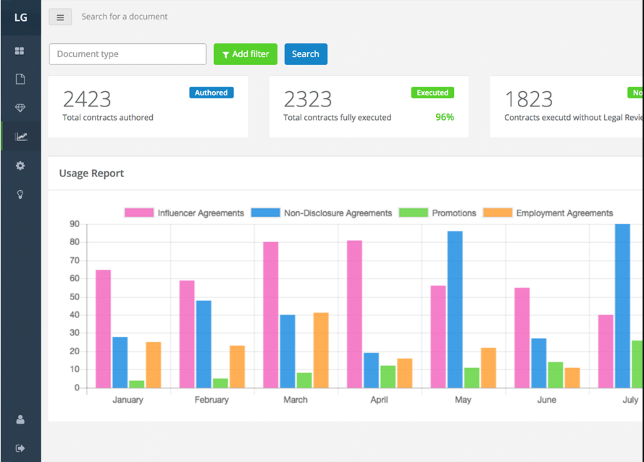Toggle the Promotions legend item
Image resolution: width=644 pixels, height=462 pixels.
(x=455, y=213)
